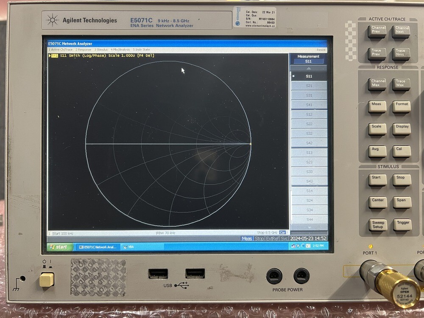Push the Channel Max hardware key

click(x=377, y=85)
